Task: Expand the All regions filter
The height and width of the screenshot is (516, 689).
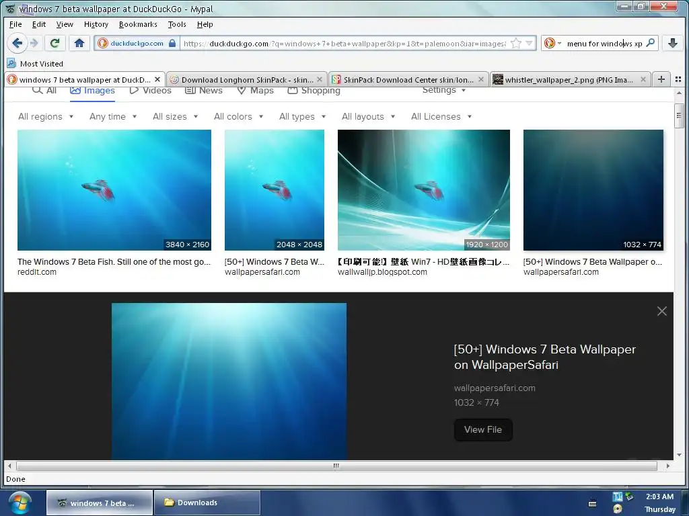Action: (x=46, y=116)
